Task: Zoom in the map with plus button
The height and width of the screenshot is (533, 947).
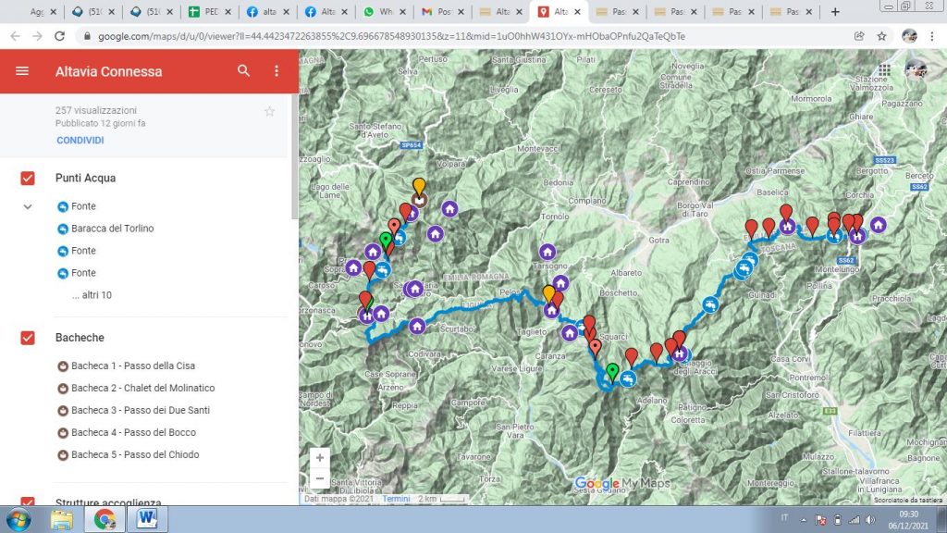Action: tap(320, 458)
